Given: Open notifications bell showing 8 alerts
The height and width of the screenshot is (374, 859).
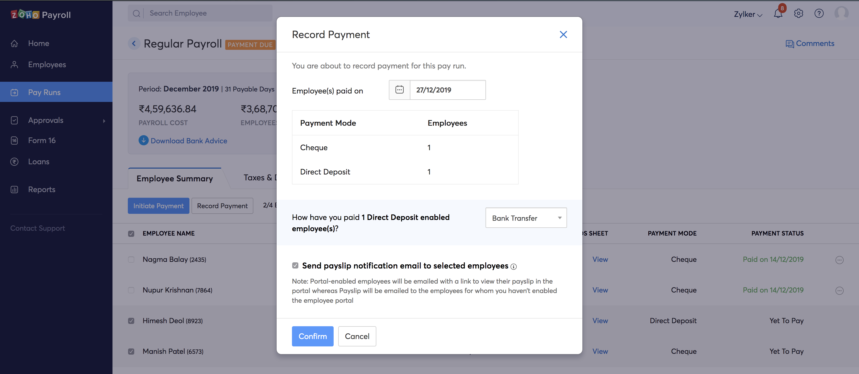Looking at the screenshot, I should (778, 14).
